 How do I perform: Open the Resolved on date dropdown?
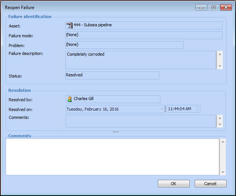162,109
